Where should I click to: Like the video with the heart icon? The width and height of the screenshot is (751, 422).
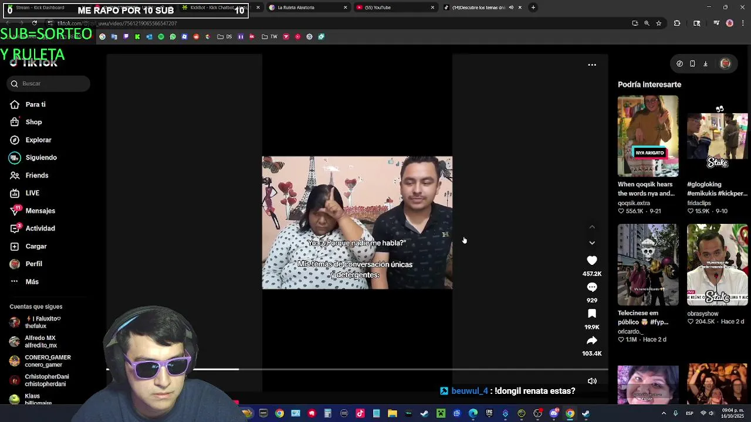point(592,260)
